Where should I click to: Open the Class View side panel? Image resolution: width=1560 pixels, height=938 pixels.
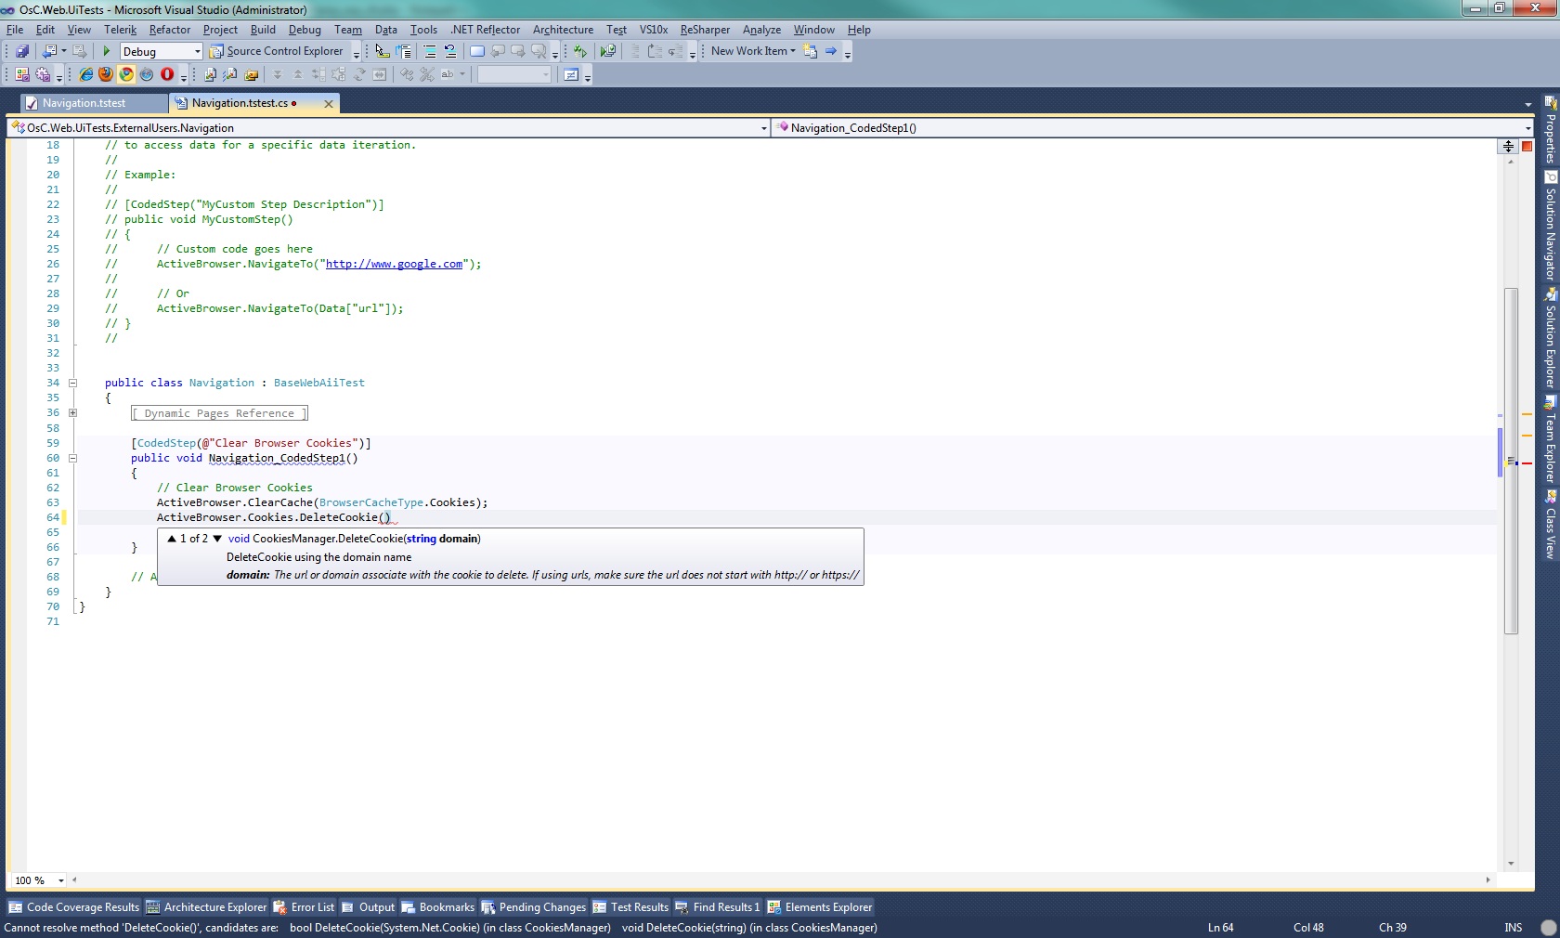tap(1551, 526)
